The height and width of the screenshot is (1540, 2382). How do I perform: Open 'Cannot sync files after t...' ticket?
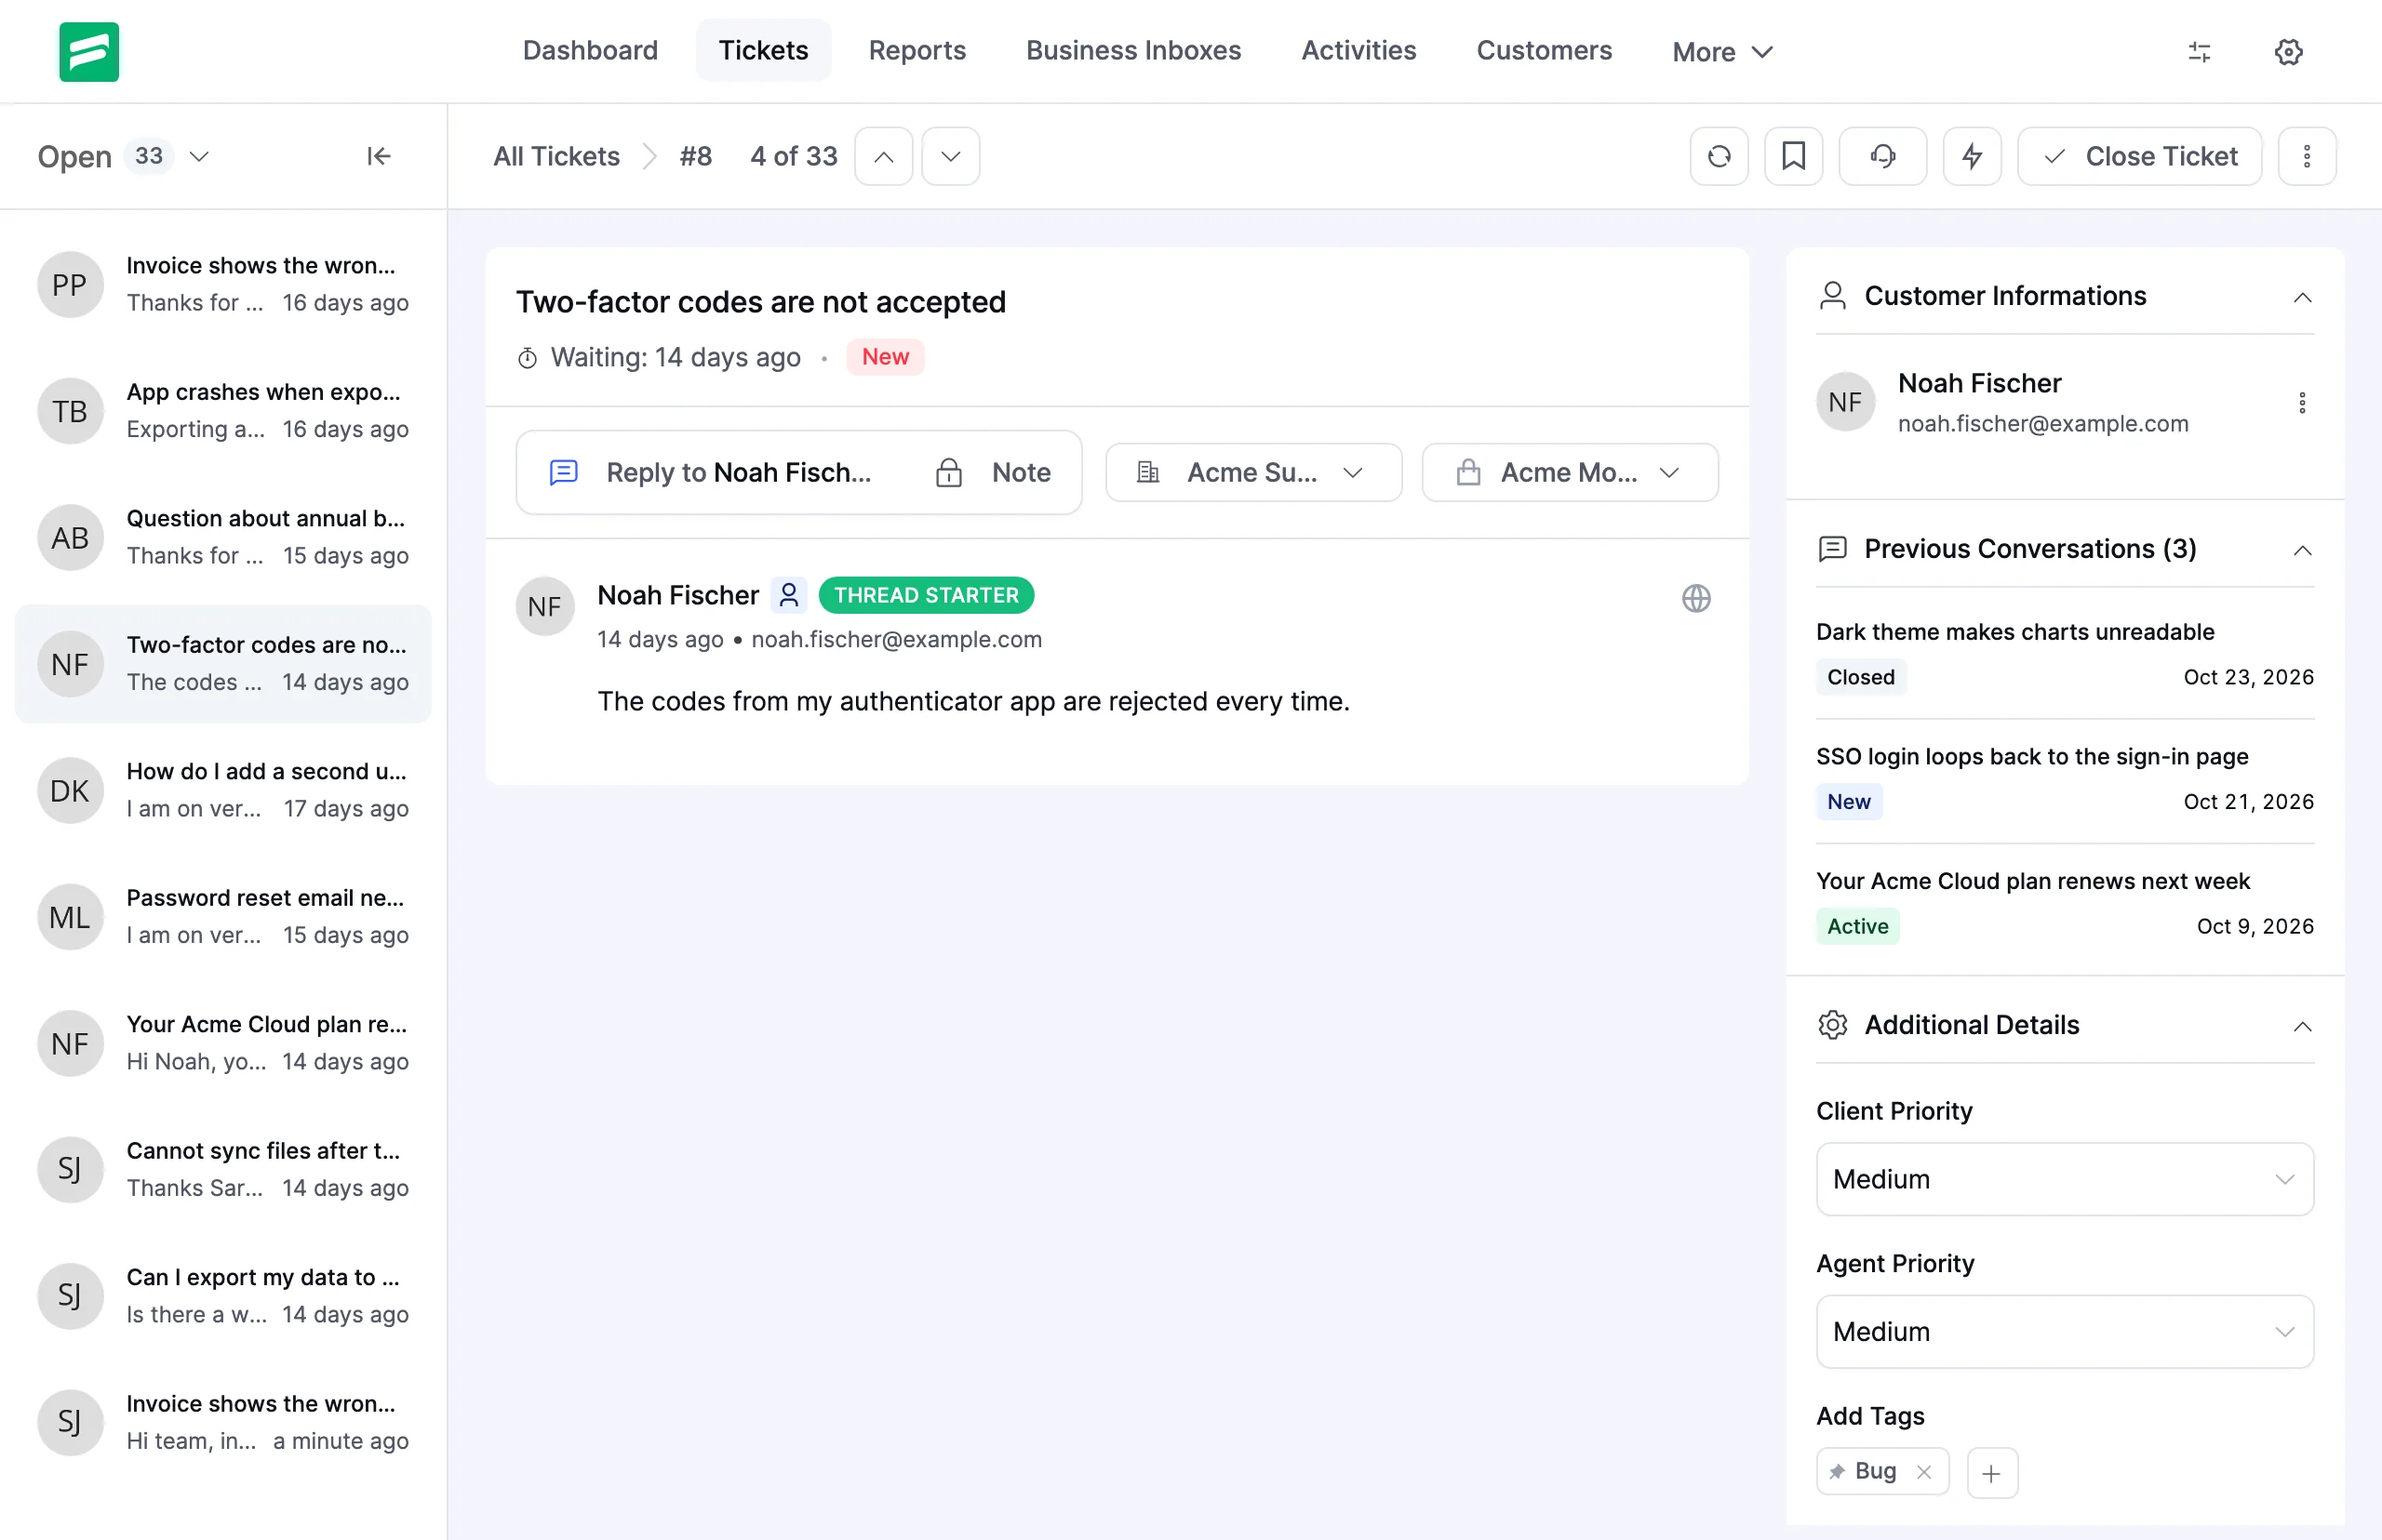(x=223, y=1170)
